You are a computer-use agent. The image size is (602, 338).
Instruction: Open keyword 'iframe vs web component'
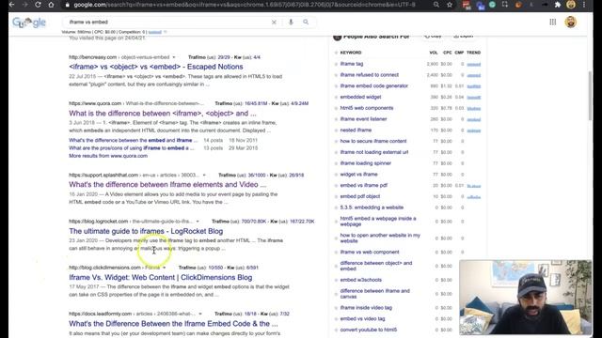[370, 253]
